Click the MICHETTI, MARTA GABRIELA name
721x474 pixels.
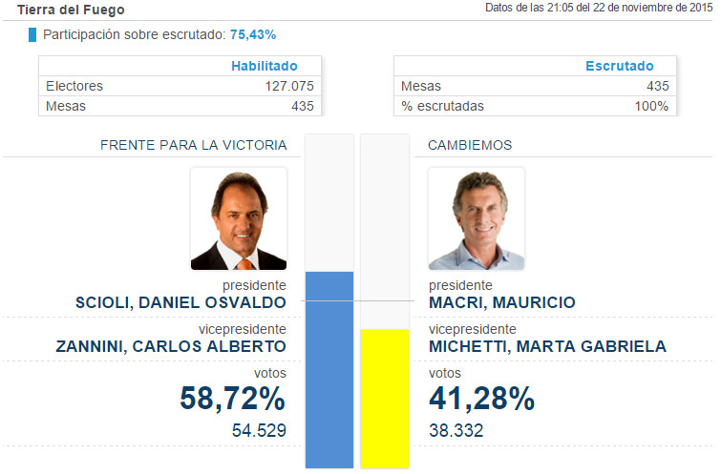[x=547, y=346]
